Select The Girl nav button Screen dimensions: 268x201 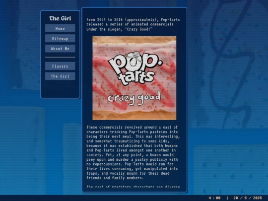[x=60, y=76]
